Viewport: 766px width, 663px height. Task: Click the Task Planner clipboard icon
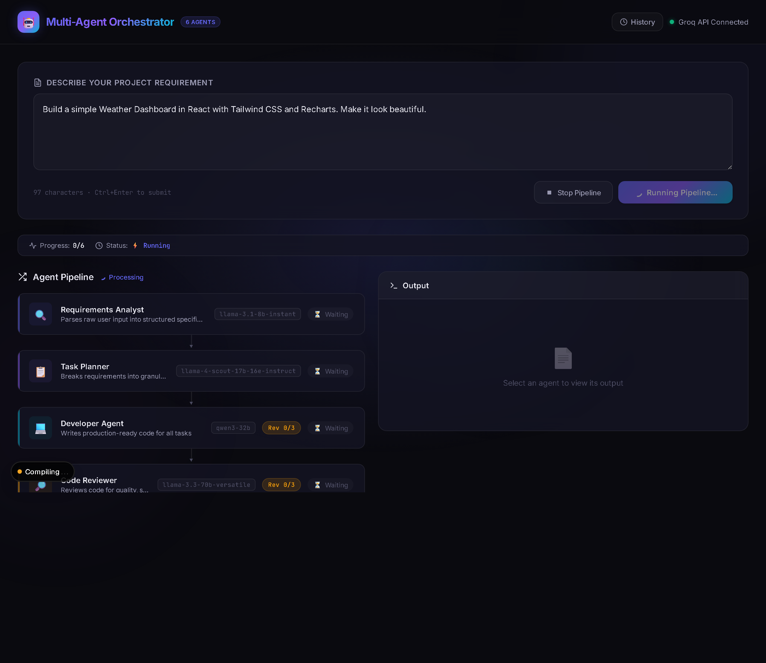40,371
